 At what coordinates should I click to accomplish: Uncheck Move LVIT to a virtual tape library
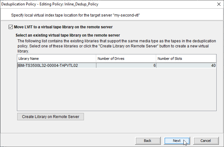(11, 27)
